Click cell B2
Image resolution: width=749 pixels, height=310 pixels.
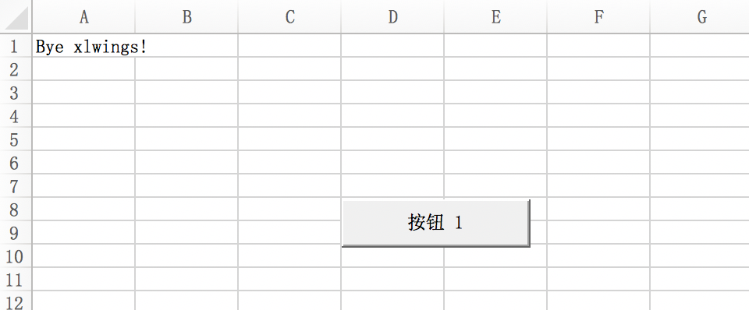(186, 69)
